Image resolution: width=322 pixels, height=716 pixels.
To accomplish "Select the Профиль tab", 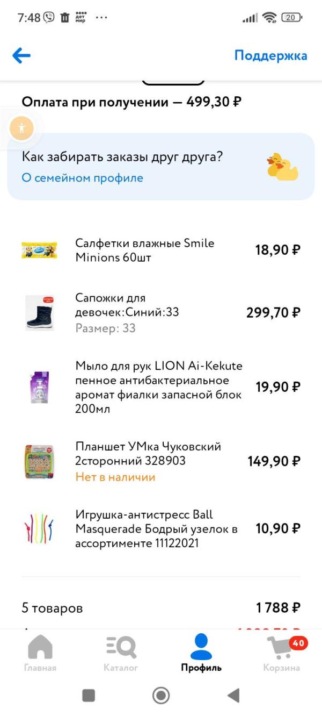I will point(201,653).
